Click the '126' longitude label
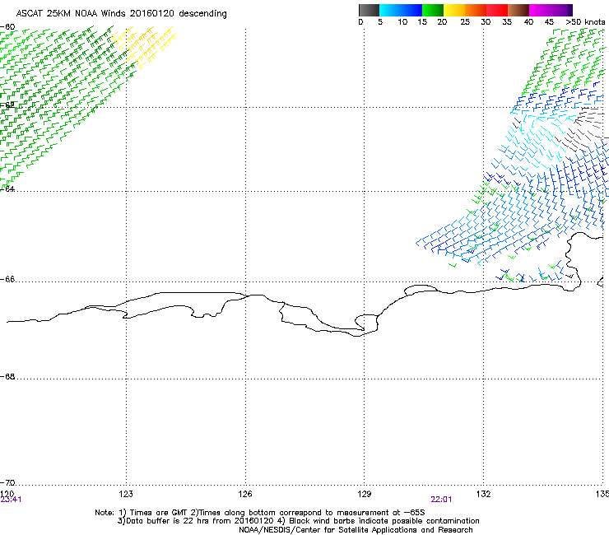Image resolution: width=609 pixels, height=535 pixels. point(245,494)
